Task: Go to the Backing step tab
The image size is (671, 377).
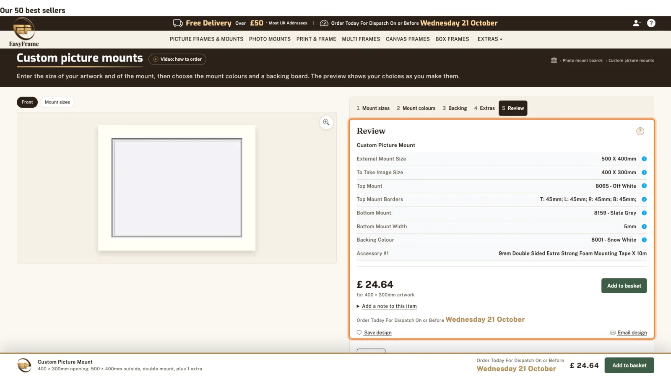Action: click(x=455, y=108)
